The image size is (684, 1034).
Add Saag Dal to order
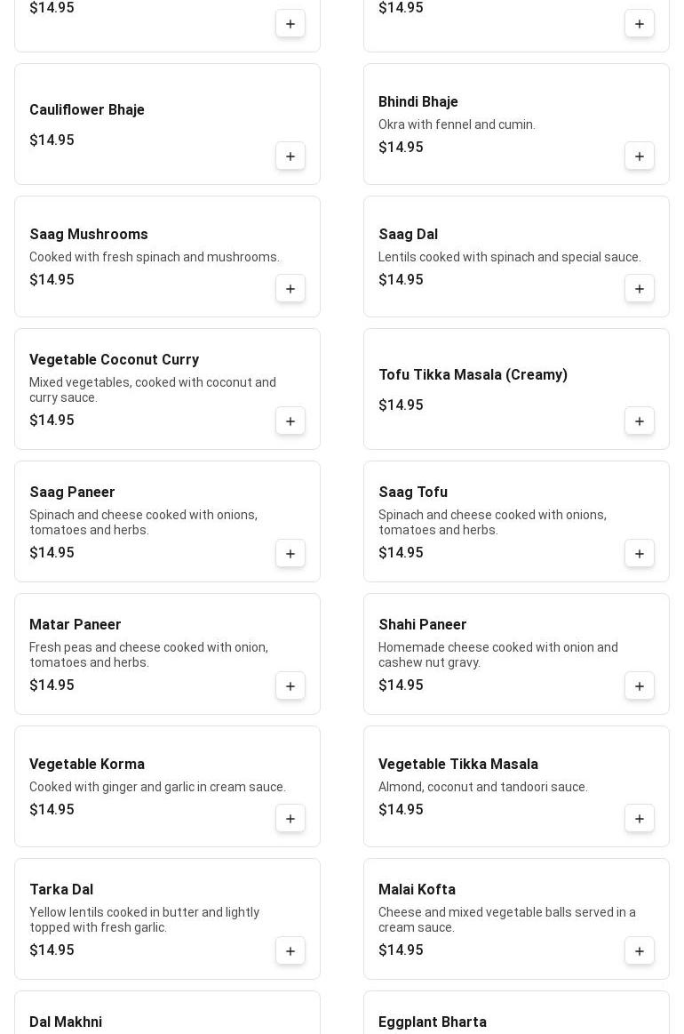(x=640, y=289)
